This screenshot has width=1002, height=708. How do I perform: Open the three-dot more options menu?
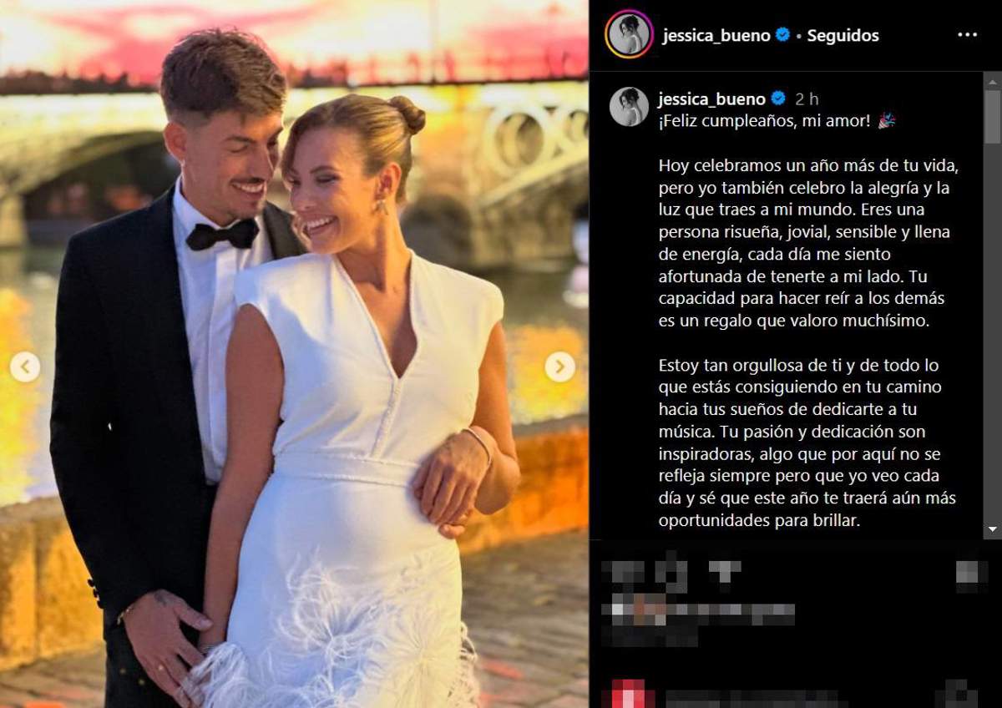pos(967,35)
